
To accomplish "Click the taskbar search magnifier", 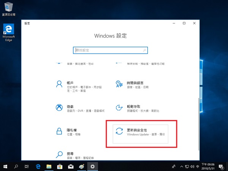I will point(16,166).
